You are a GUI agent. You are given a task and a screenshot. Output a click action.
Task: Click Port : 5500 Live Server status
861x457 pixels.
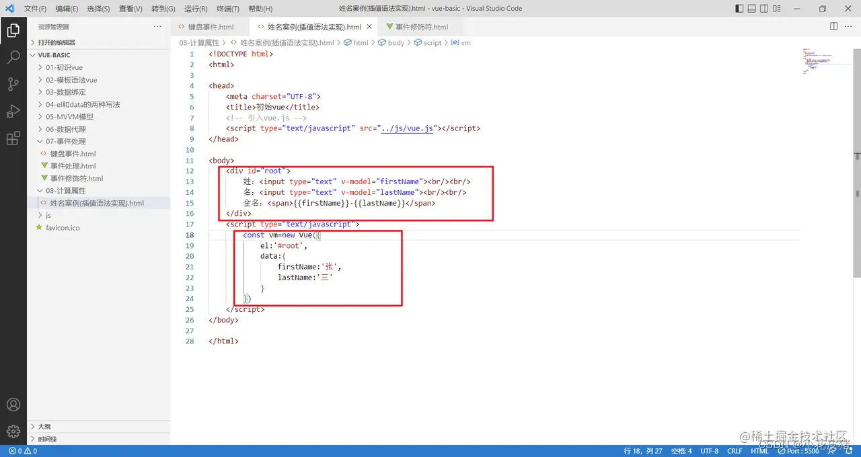[x=798, y=451]
